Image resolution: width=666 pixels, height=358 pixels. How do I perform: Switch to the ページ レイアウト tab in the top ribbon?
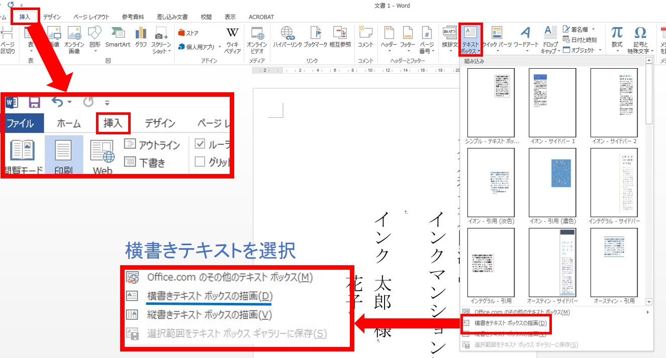pos(91,17)
